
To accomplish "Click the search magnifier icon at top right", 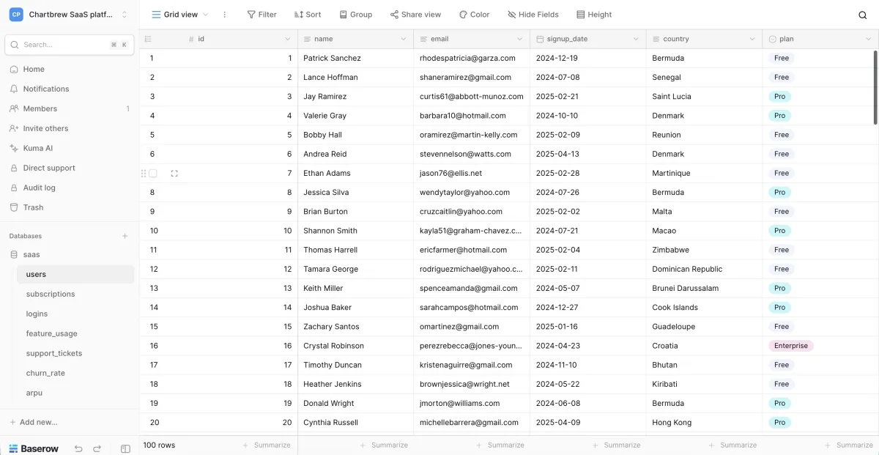I will coord(862,15).
